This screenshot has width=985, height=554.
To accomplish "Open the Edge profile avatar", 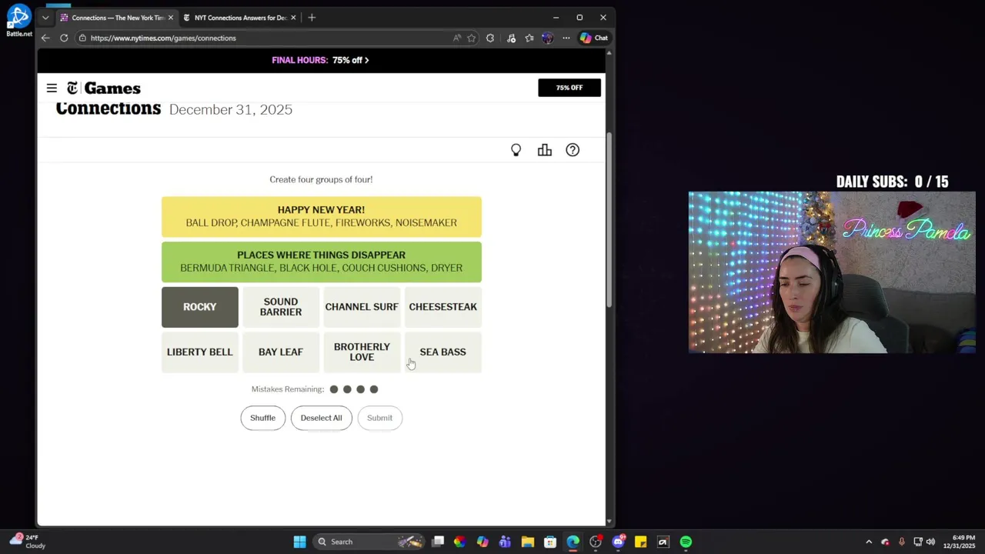I will [547, 38].
